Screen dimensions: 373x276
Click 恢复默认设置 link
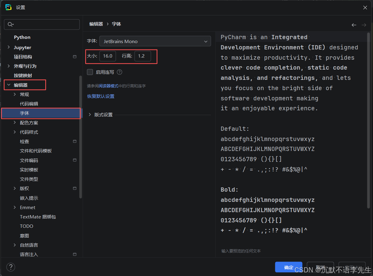101,96
